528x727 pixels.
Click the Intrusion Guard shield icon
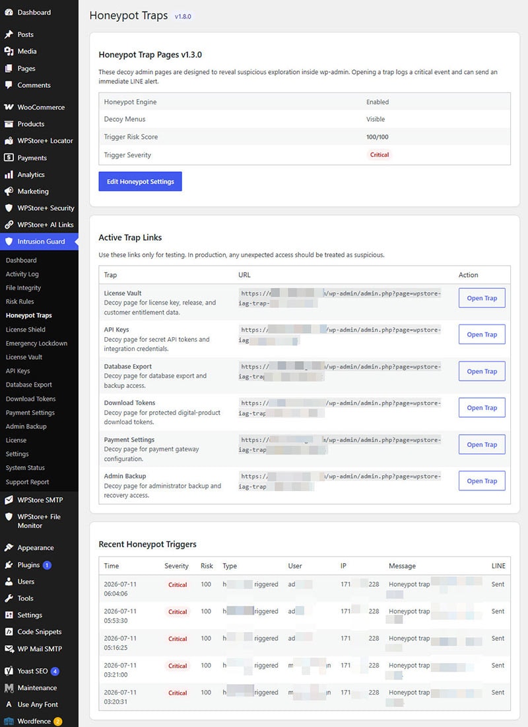[9, 241]
